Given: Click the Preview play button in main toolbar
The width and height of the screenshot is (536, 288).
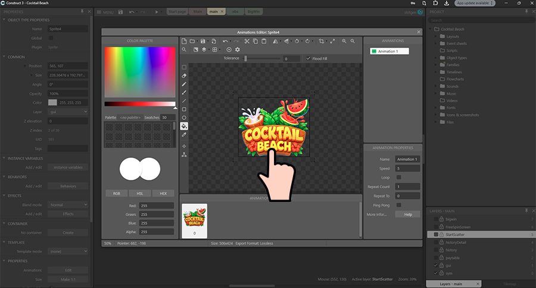Looking at the screenshot, I should click(x=157, y=12).
